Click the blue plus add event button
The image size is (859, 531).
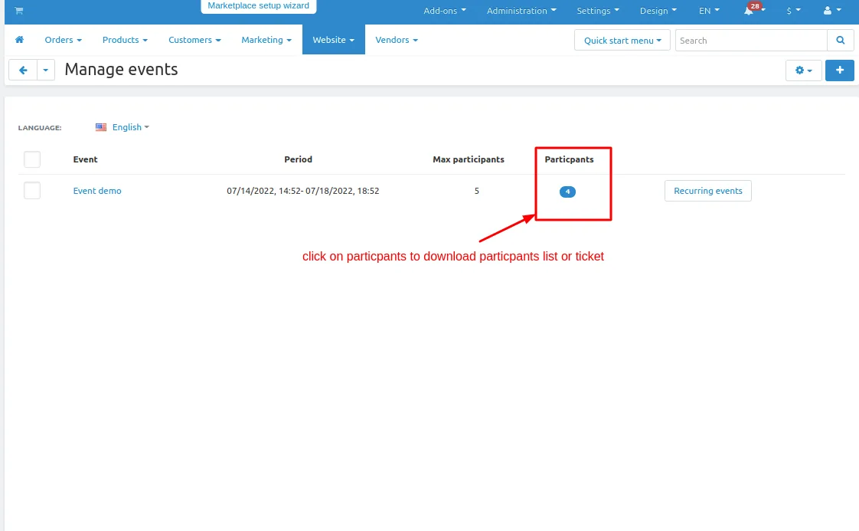coord(840,70)
